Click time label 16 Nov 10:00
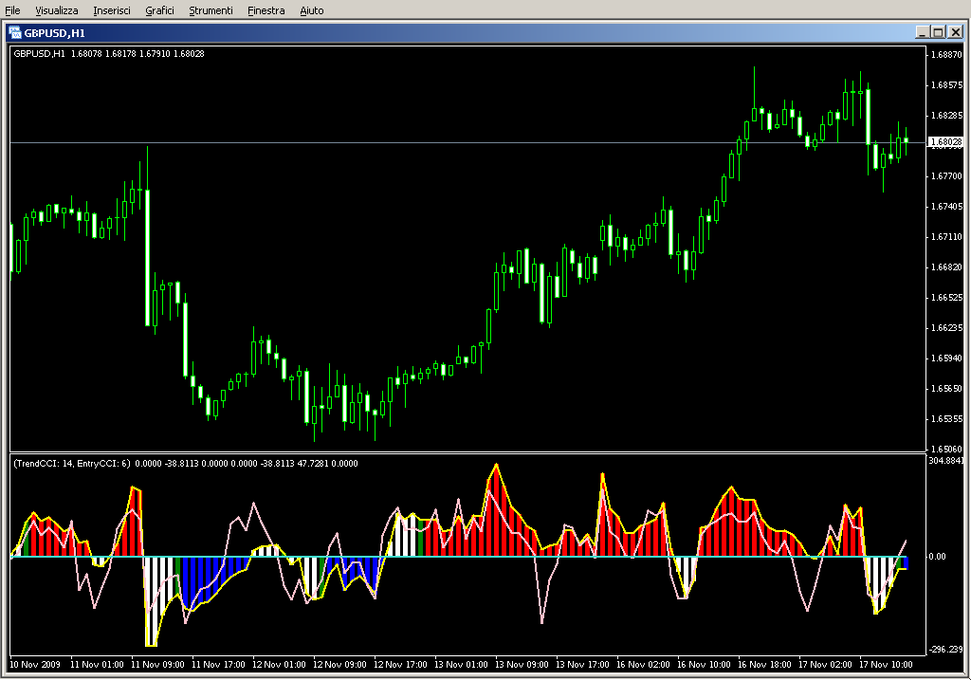 tap(704, 665)
